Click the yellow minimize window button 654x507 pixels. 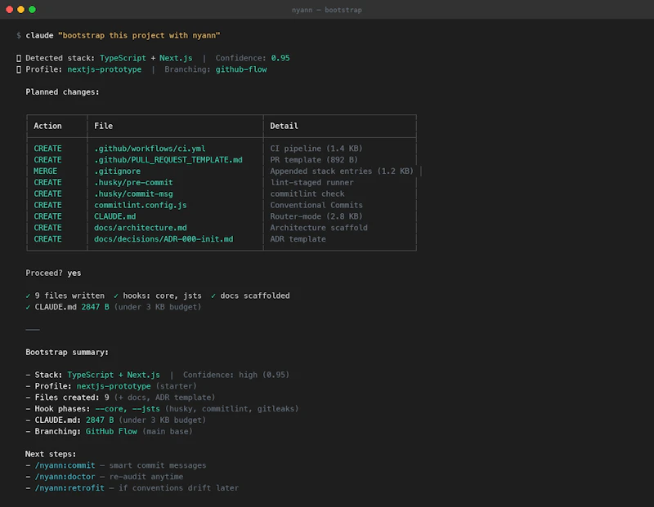point(21,10)
